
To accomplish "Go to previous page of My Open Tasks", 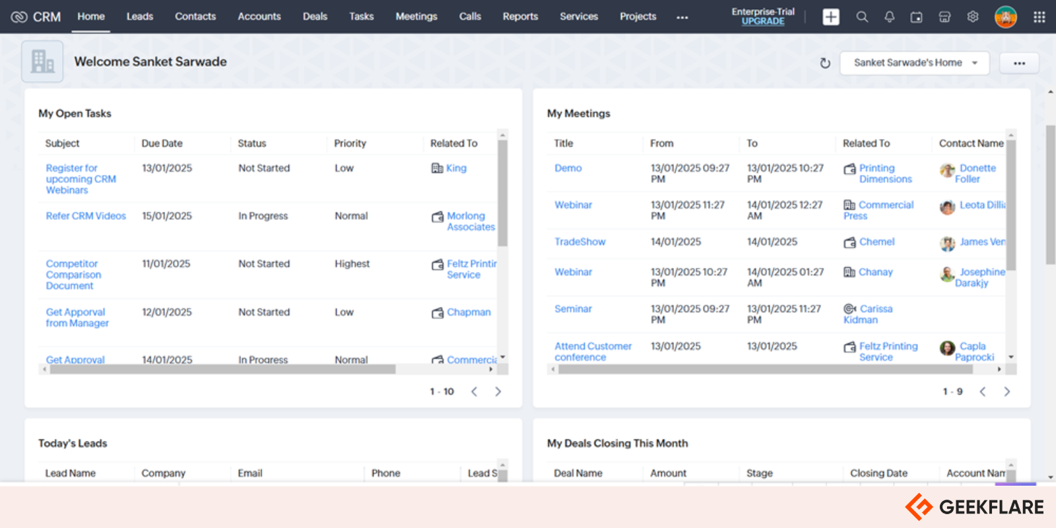I will (474, 391).
